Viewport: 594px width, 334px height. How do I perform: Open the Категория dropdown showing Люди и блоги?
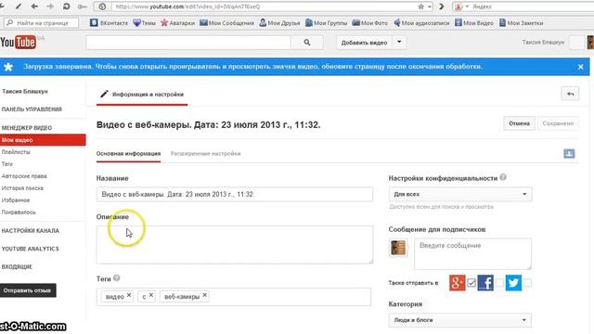tap(460, 320)
